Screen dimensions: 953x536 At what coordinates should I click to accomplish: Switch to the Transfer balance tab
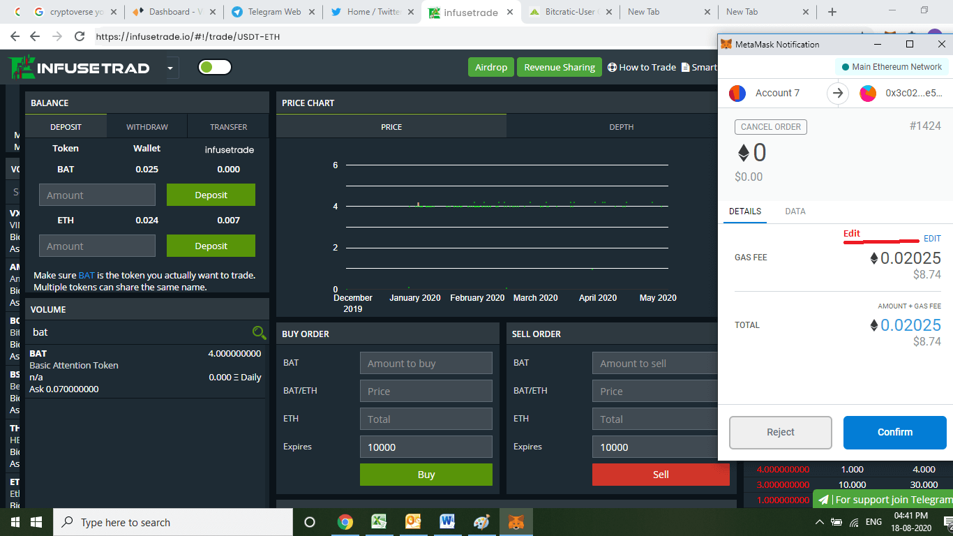(x=229, y=127)
